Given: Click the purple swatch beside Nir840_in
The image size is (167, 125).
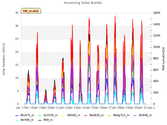Looking at the screenshot, I should pyautogui.click(x=135, y=115).
